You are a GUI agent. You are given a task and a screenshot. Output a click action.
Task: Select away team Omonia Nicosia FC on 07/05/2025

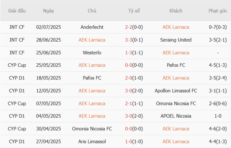tap(176, 103)
